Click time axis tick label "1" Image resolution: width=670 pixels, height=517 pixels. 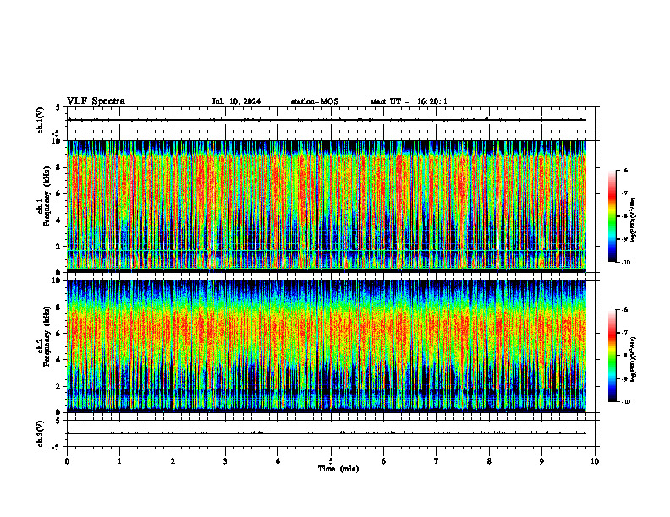119,461
